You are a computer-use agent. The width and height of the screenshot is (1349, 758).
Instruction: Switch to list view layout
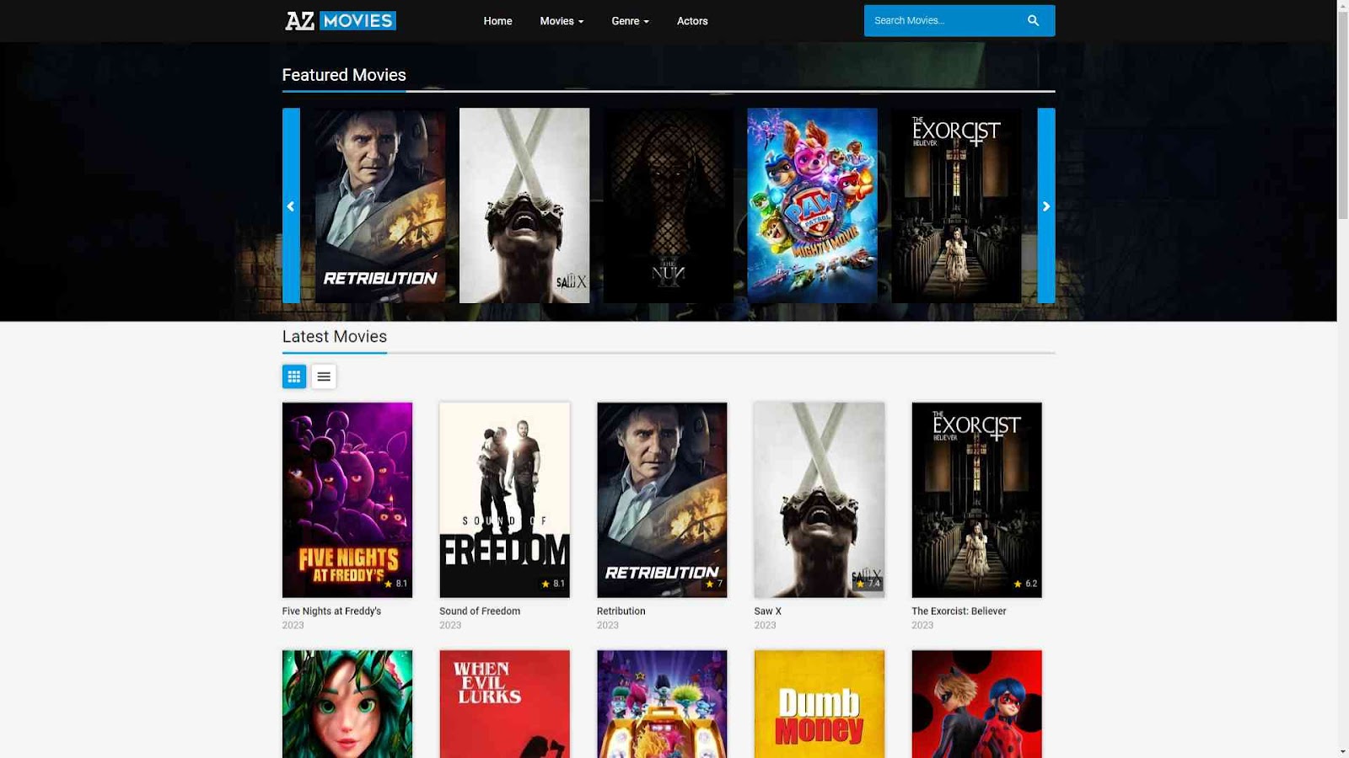pos(324,376)
